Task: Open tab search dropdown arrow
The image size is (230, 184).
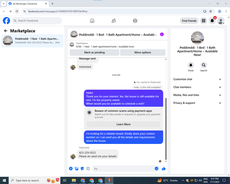Action: click(x=4, y=4)
